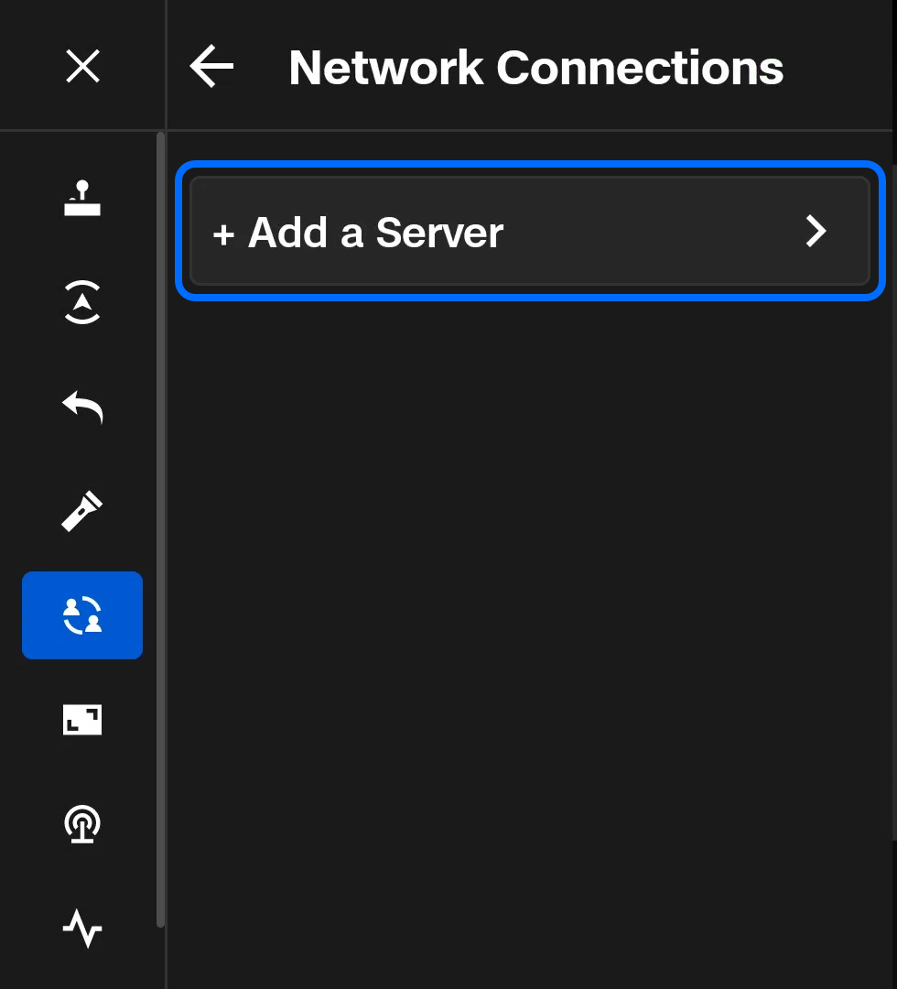Click the word Network in the header
The height and width of the screenshot is (989, 897).
(385, 68)
